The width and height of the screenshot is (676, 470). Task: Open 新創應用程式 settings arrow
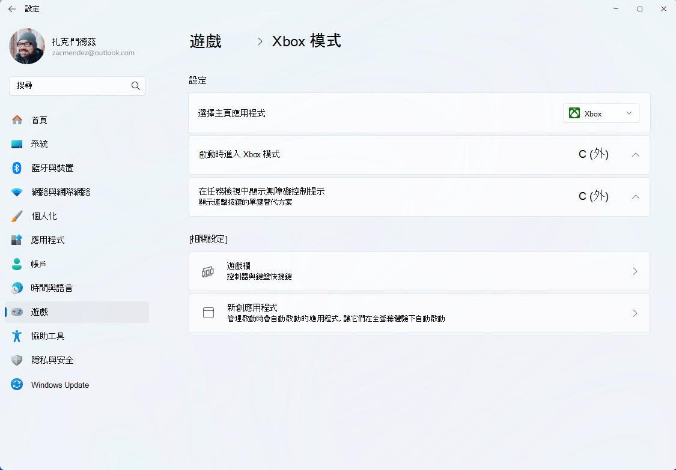point(635,313)
